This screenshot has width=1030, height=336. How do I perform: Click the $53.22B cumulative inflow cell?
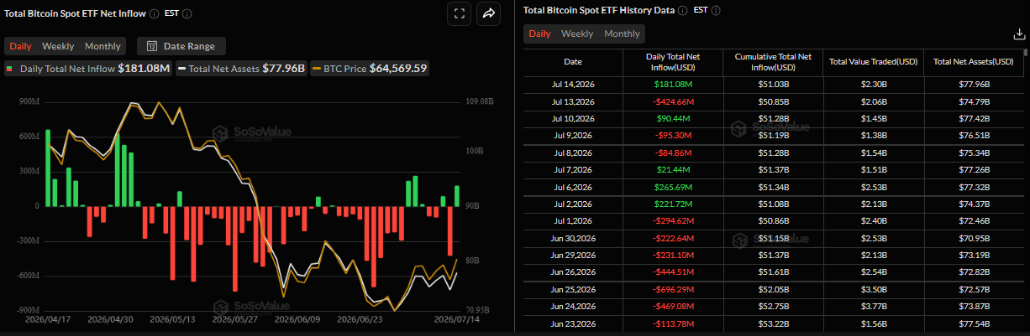coord(772,323)
